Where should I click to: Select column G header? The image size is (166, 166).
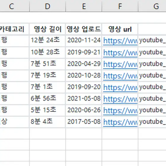[x=152, y=6]
